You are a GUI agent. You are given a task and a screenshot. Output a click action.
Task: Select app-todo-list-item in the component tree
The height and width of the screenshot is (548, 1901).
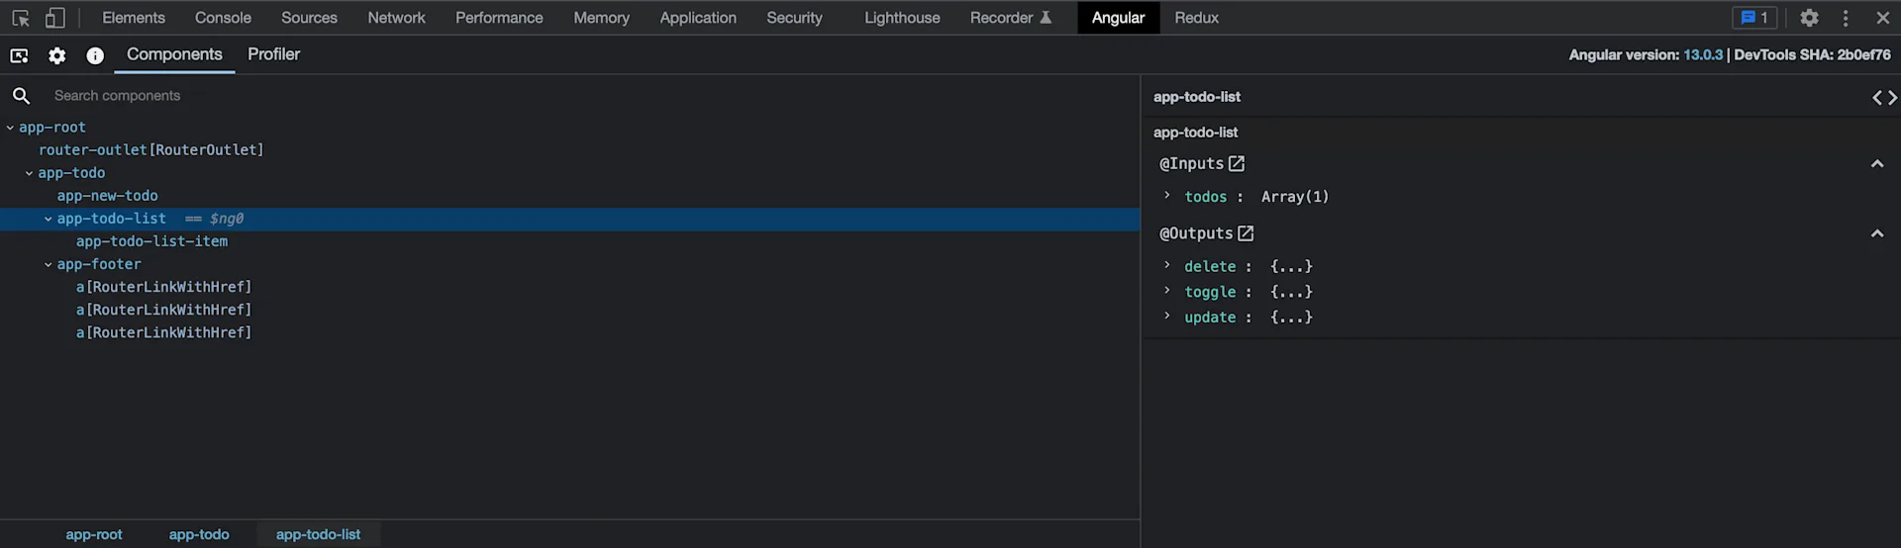point(151,241)
